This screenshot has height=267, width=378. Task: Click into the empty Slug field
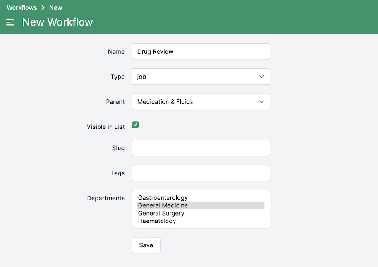[x=201, y=148]
